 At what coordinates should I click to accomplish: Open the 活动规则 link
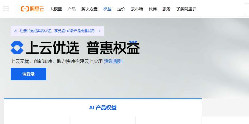point(113,61)
